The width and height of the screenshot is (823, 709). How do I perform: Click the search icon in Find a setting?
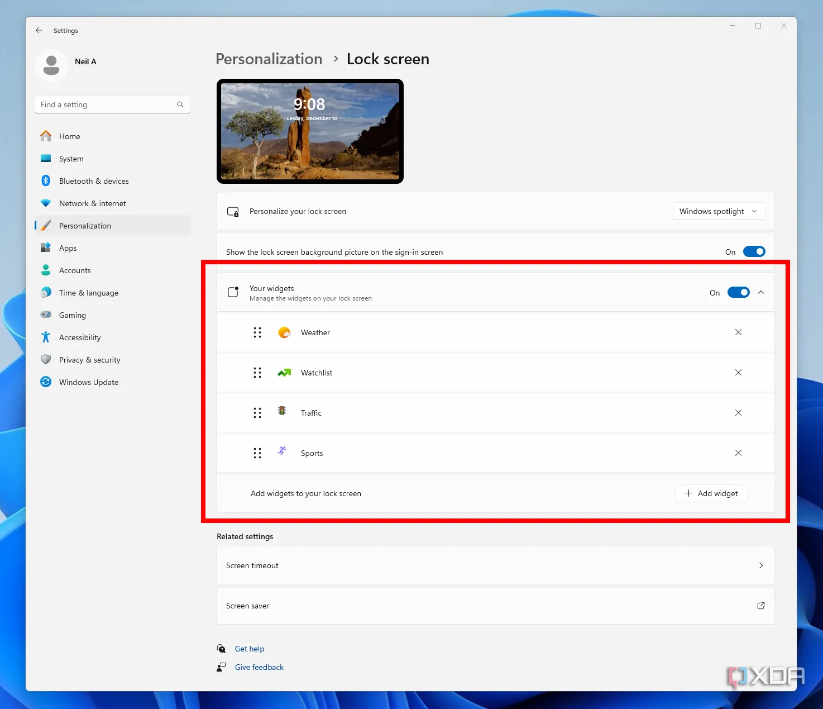point(180,104)
